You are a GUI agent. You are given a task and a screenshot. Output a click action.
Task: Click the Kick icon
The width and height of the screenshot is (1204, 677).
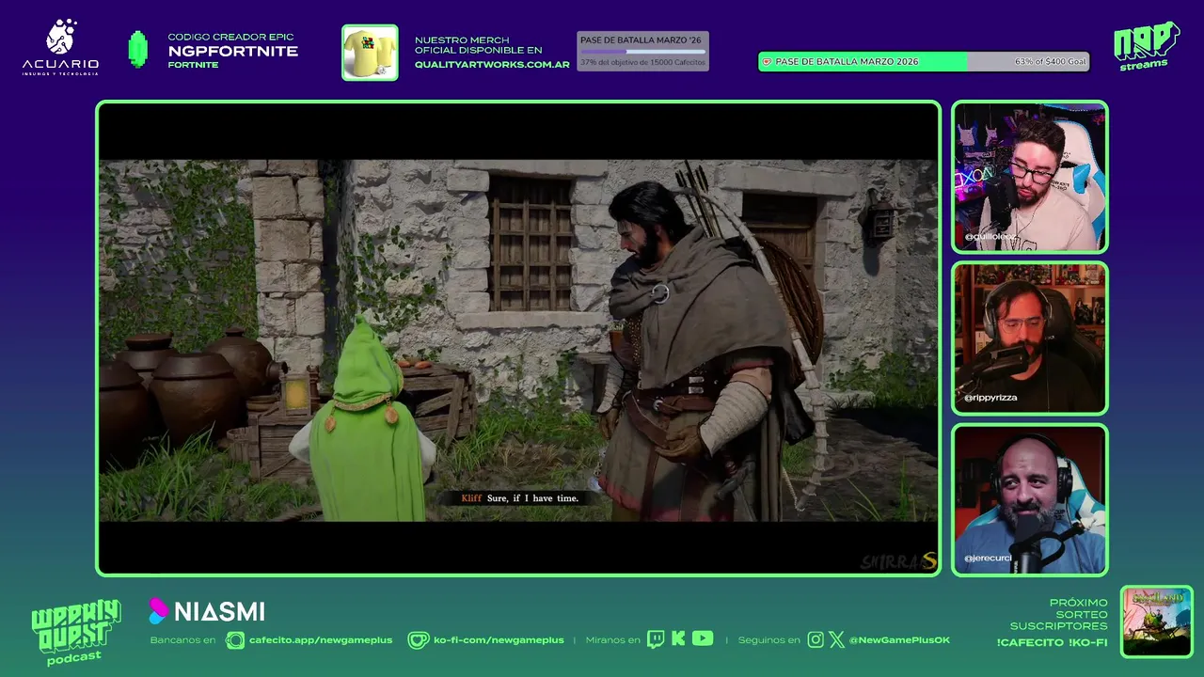(678, 639)
